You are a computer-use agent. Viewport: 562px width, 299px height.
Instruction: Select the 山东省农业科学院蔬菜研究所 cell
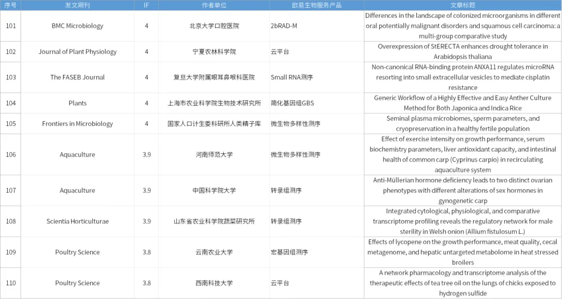pyautogui.click(x=214, y=222)
